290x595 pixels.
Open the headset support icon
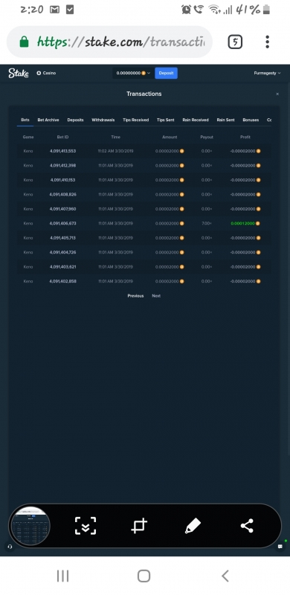click(10, 547)
